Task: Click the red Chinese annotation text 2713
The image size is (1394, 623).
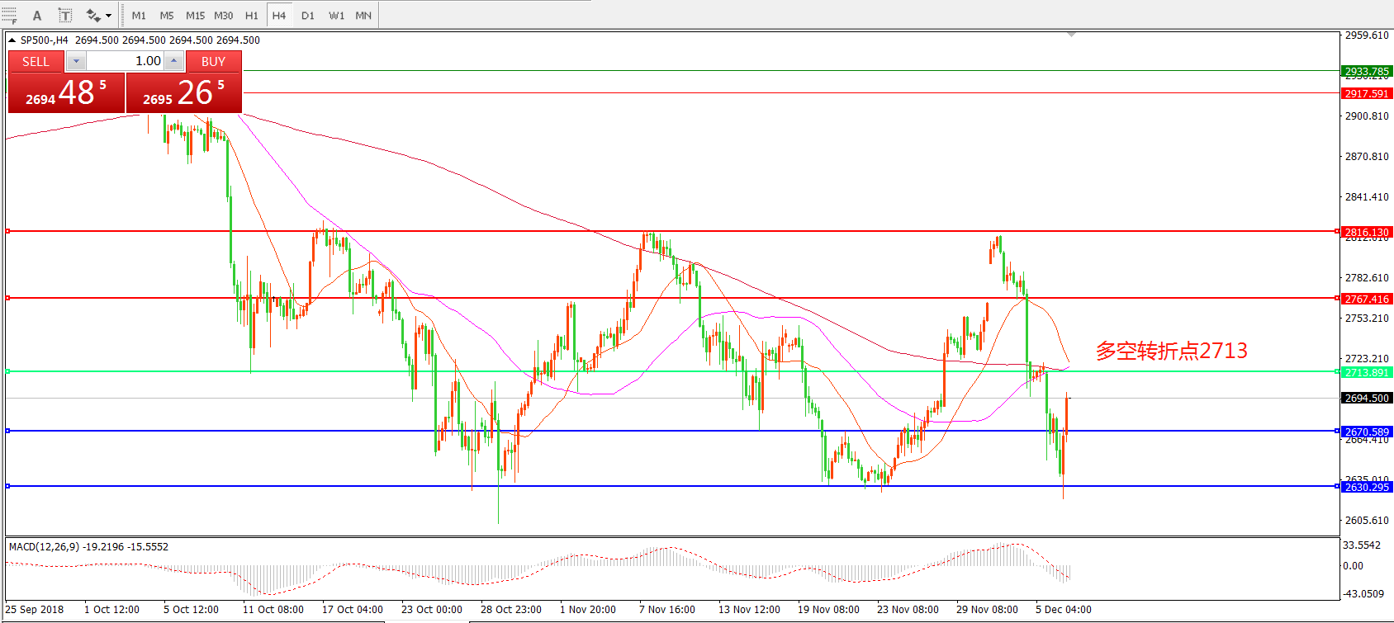Action: click(1171, 351)
